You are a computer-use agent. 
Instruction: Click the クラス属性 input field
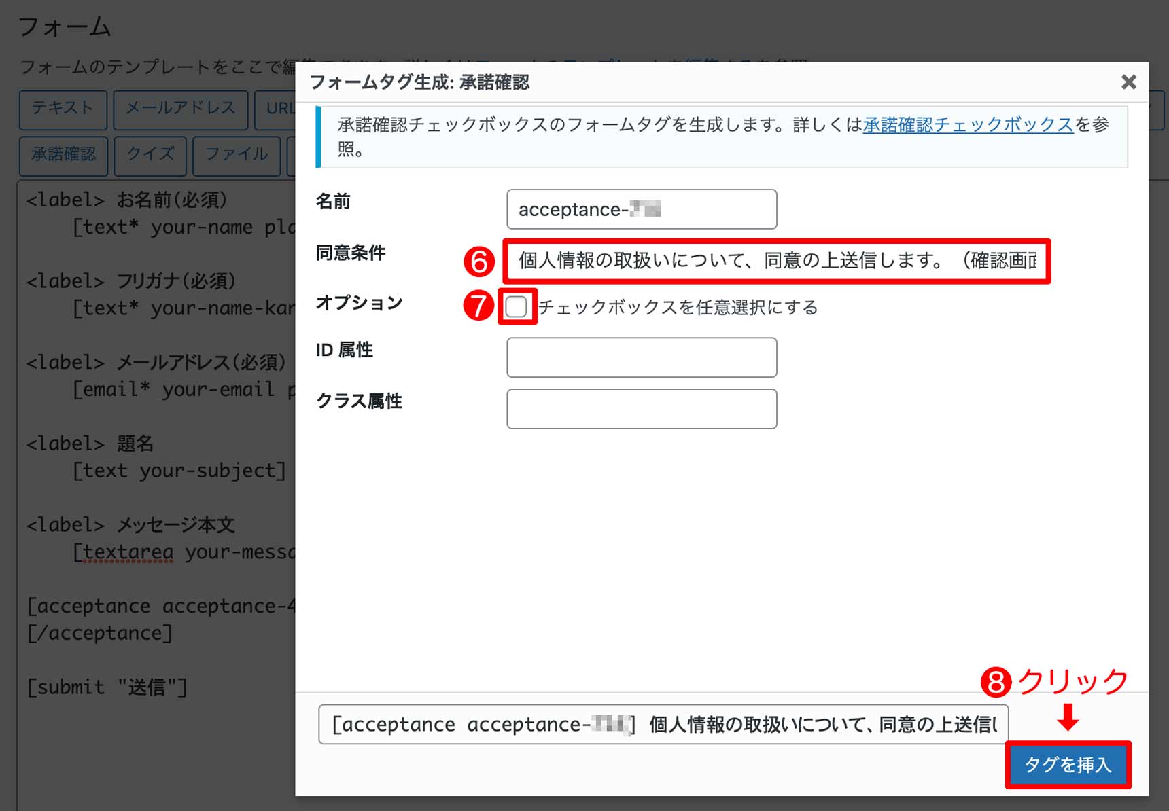pos(642,409)
